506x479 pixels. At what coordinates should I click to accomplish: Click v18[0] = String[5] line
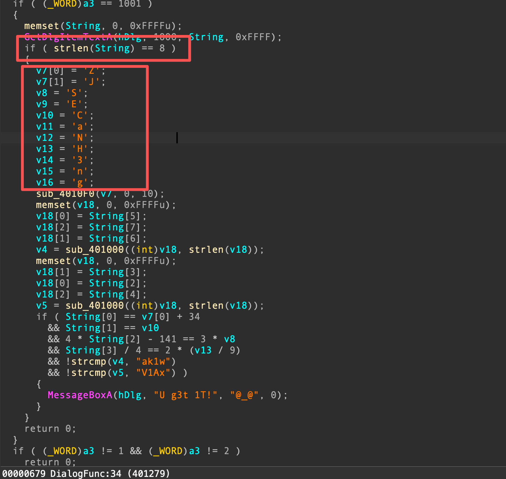[91, 216]
